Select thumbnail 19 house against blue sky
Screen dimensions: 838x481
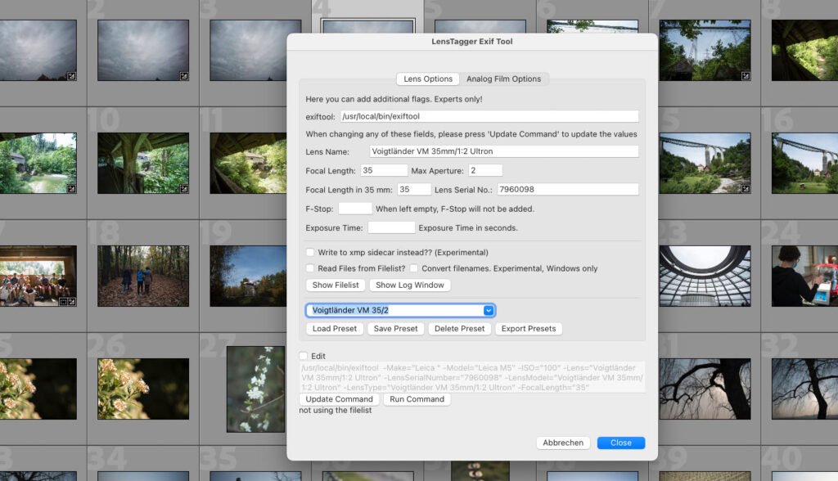(x=249, y=276)
